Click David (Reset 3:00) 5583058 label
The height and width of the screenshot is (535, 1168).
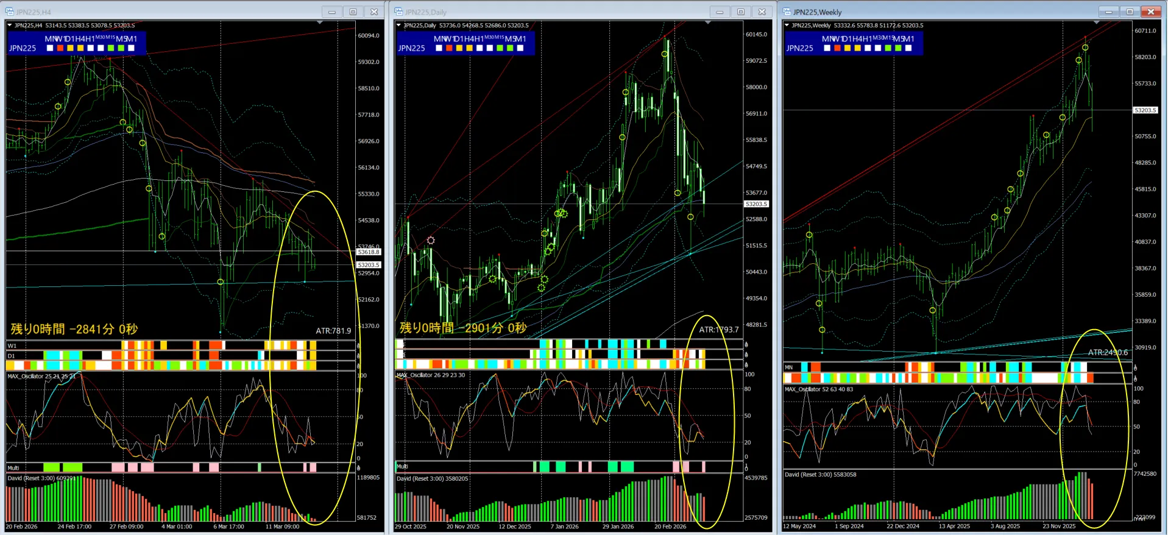(821, 474)
